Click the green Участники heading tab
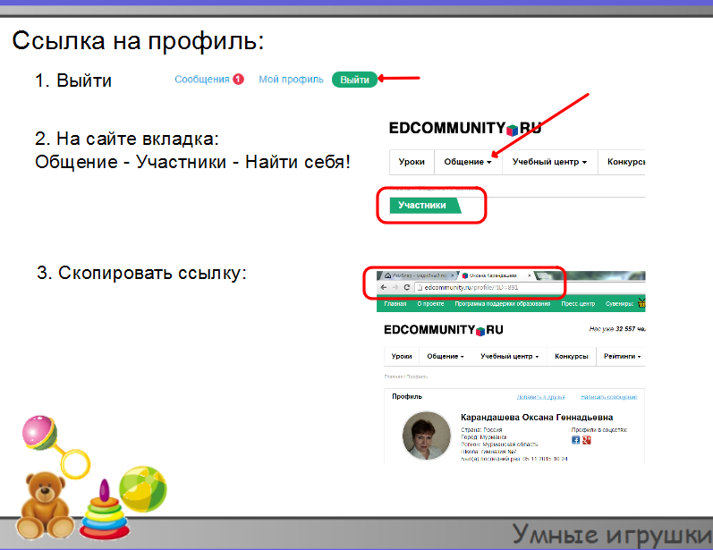 click(425, 206)
